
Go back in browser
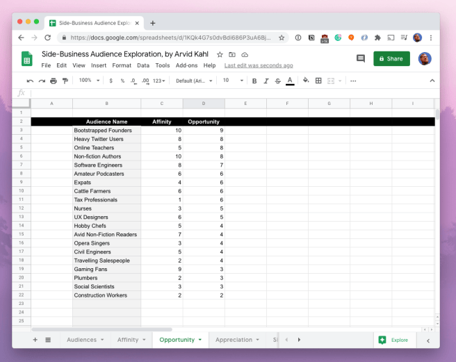[21, 38]
